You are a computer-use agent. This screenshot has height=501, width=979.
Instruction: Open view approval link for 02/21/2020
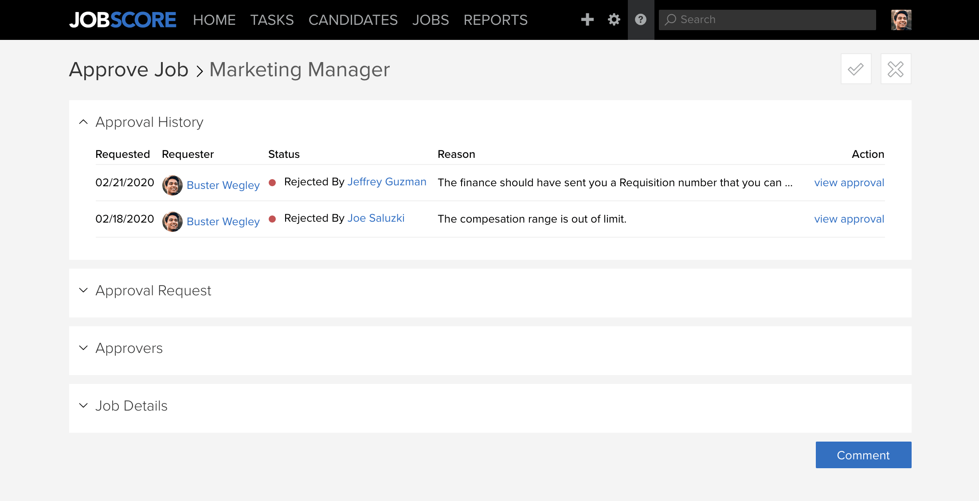pyautogui.click(x=849, y=183)
